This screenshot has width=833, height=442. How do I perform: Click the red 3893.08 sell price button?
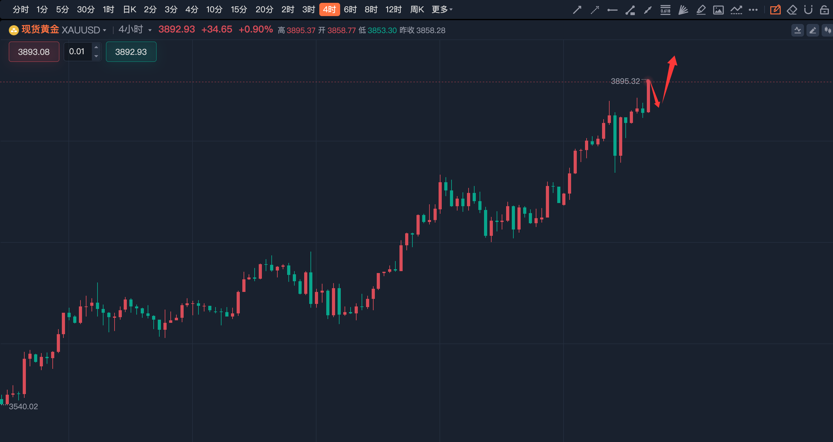tap(34, 52)
